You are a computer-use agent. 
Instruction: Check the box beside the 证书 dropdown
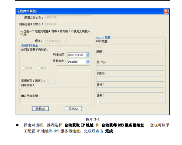pos(98,102)
